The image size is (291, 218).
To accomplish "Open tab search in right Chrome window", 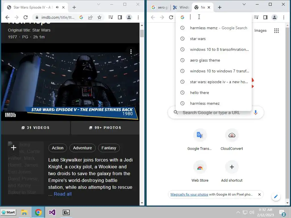I will 244,4.
